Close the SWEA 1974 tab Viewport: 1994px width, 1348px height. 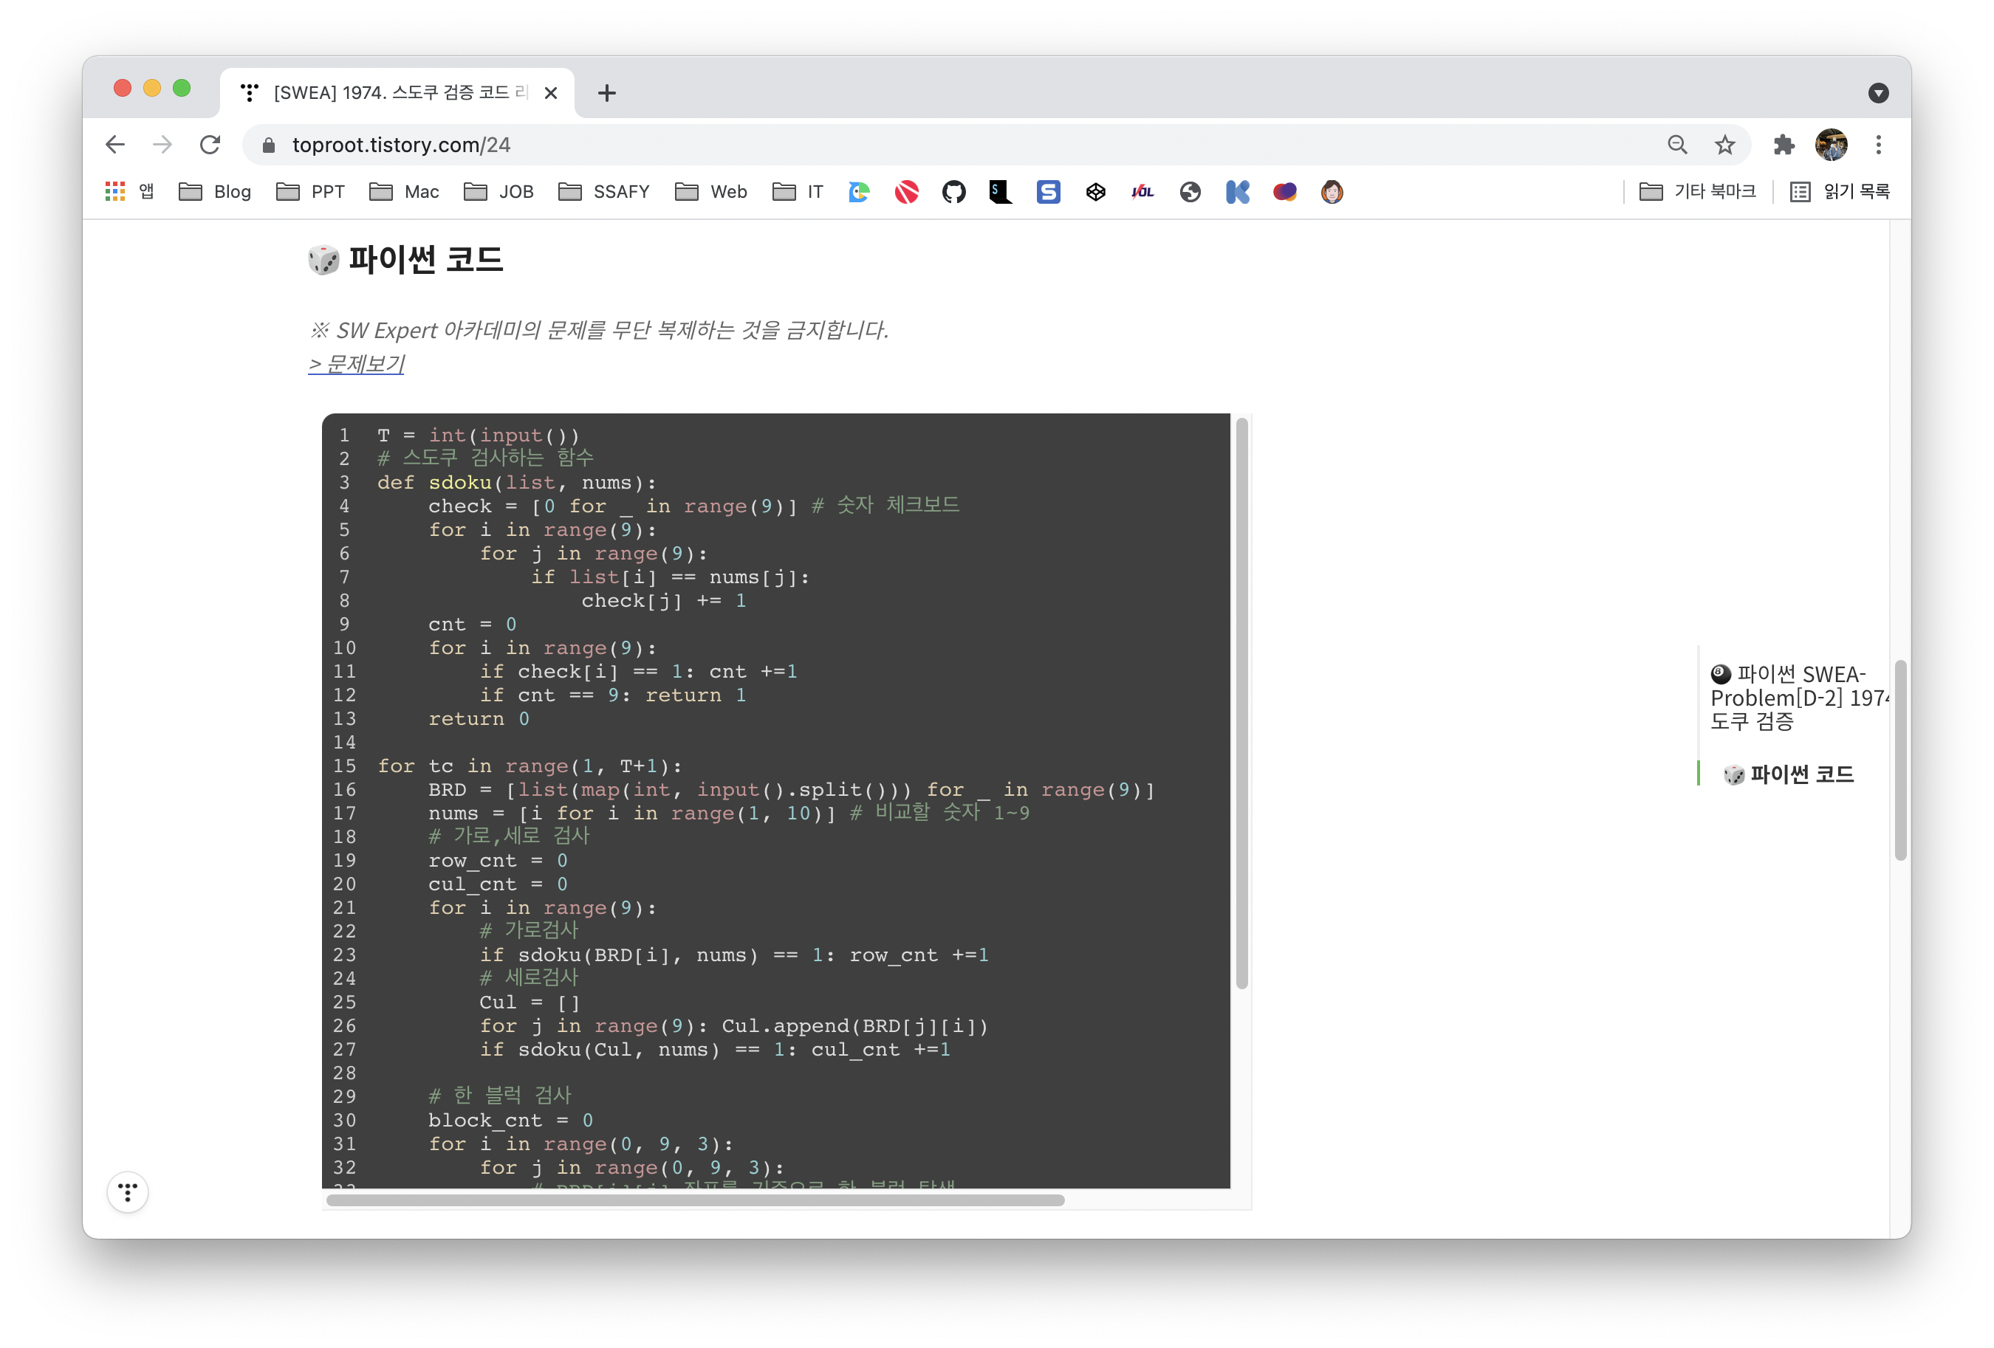[551, 94]
